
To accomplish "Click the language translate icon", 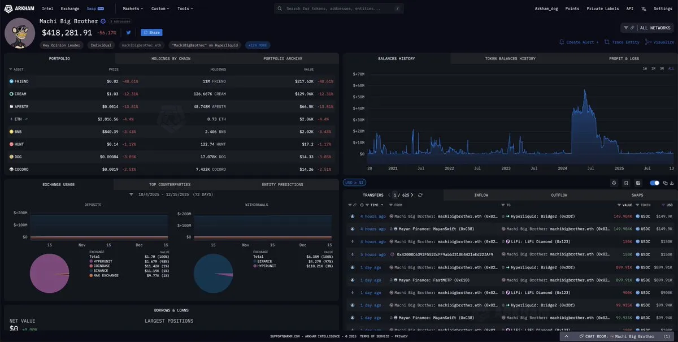I will [x=644, y=9].
